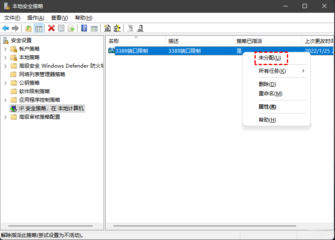This screenshot has height=240, width=335.
Task: Click the Manage IP filter lists icon
Action: tap(117, 28)
